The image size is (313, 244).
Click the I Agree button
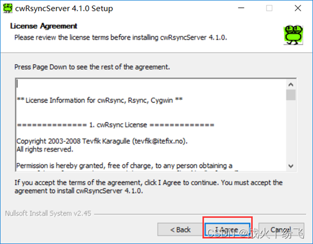click(228, 229)
